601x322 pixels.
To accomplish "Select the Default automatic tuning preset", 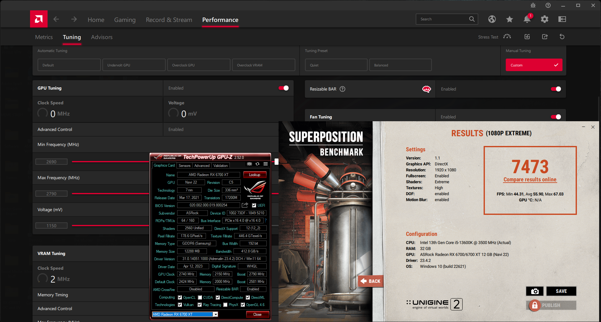I will pos(69,65).
